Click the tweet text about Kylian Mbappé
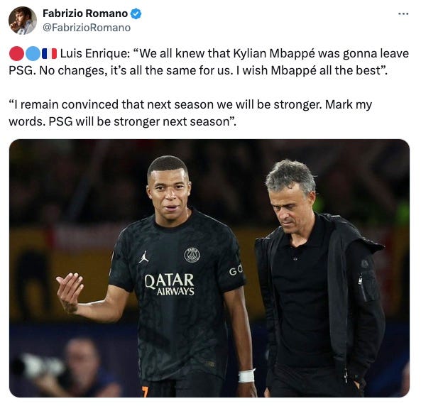 click(209, 62)
